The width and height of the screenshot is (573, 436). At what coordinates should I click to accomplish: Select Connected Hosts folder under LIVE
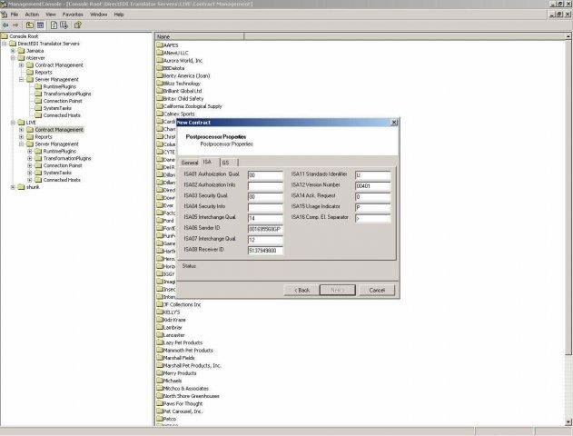(62, 180)
